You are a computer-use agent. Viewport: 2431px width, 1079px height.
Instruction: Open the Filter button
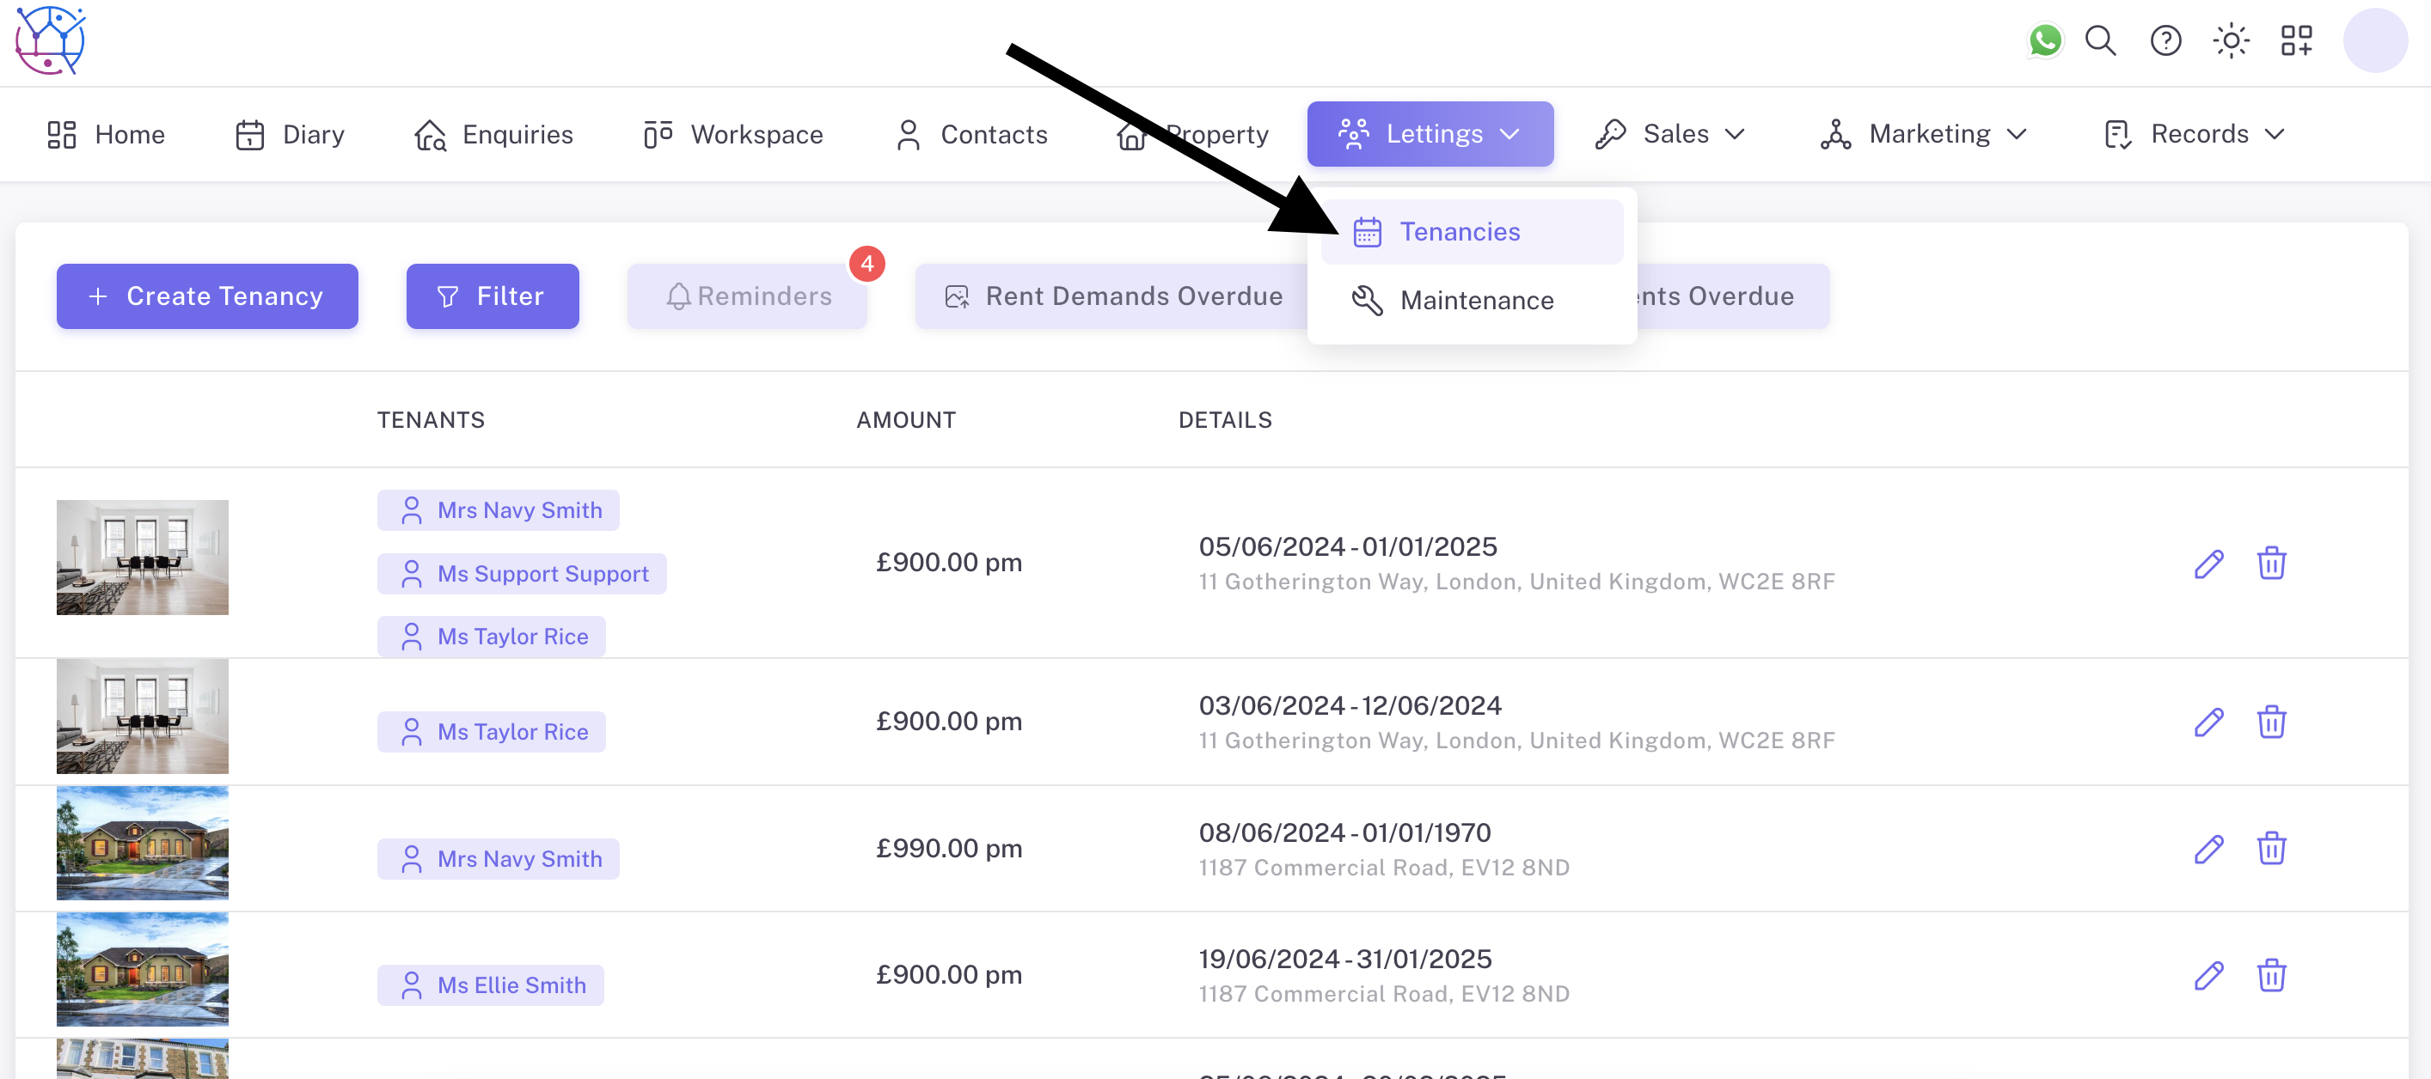(492, 296)
